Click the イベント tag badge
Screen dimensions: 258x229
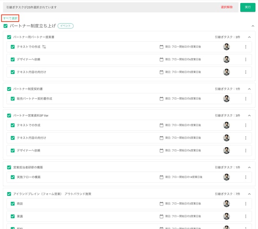(65, 26)
